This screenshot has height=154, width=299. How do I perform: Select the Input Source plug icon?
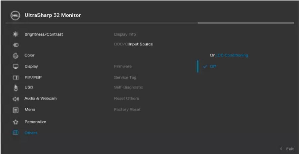[x=15, y=45]
